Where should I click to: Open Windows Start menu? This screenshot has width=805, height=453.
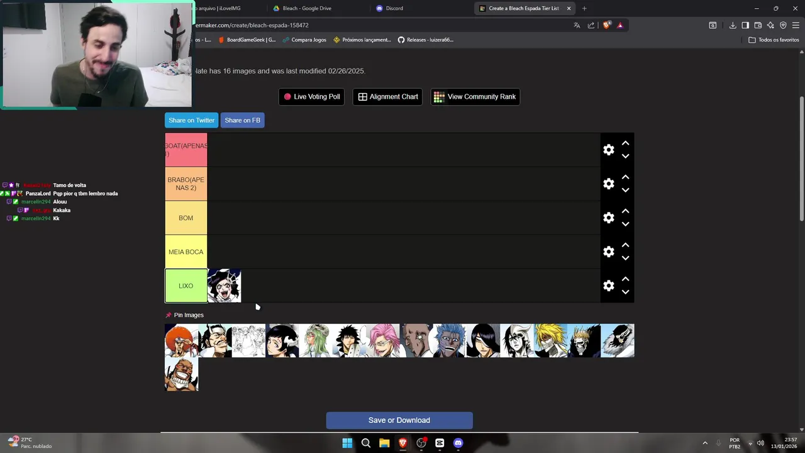click(x=347, y=443)
